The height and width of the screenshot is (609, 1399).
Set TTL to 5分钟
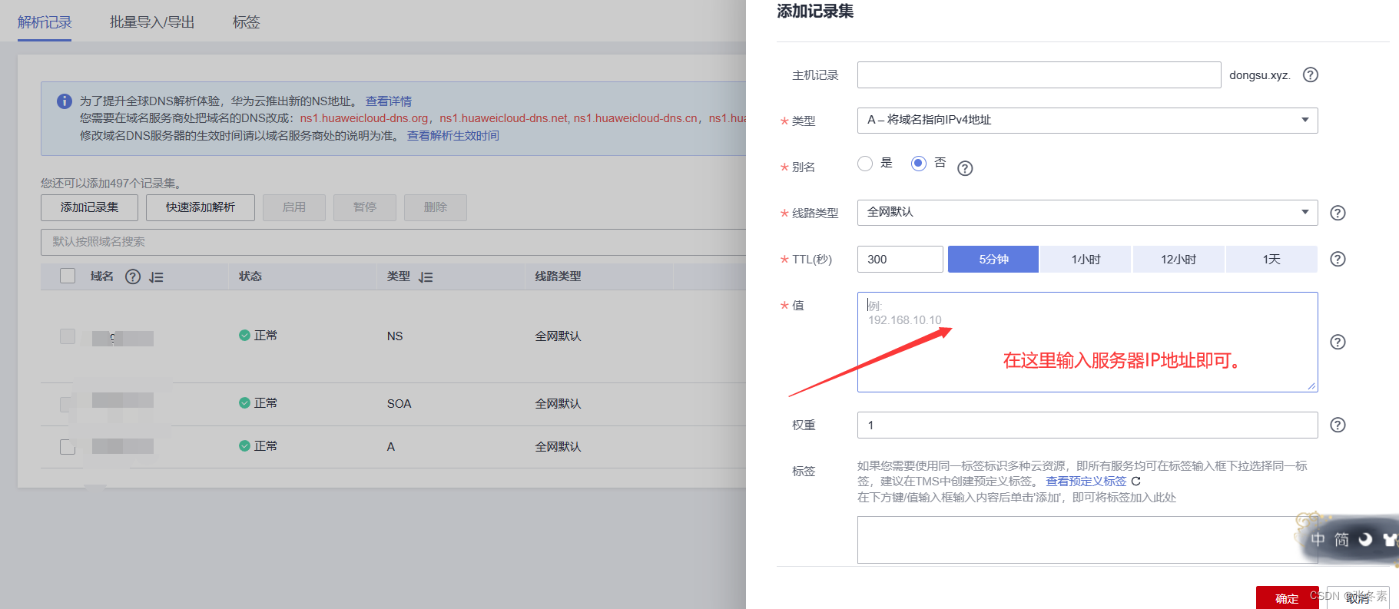(993, 259)
